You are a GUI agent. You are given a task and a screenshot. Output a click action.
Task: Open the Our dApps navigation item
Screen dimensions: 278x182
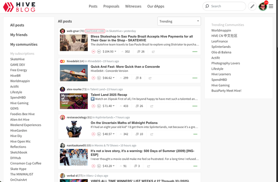pyautogui.click(x=156, y=6)
